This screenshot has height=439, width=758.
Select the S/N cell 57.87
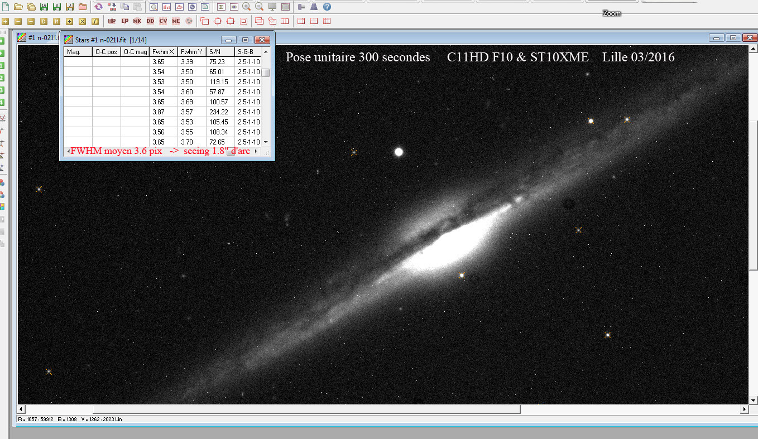coord(220,92)
